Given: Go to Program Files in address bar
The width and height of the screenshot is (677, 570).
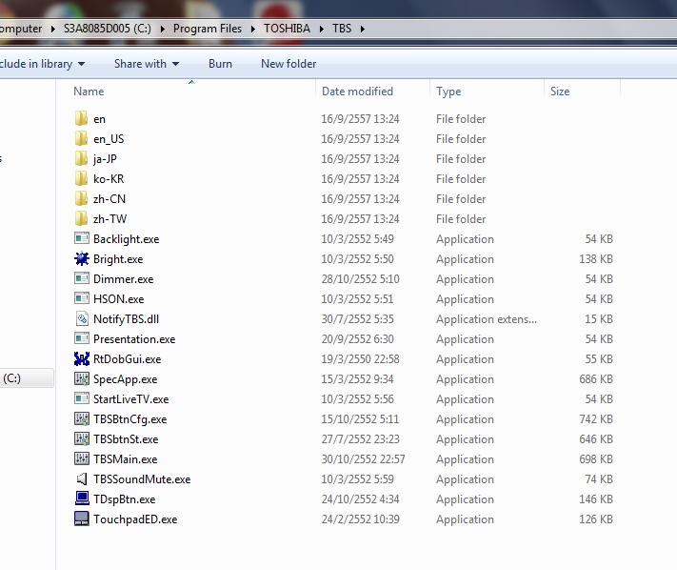Looking at the screenshot, I should [x=208, y=29].
